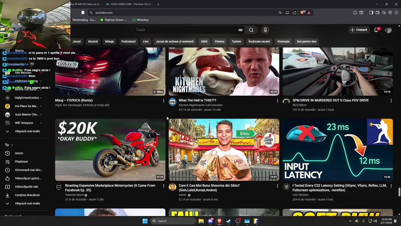Open options for Roasting Expensive Marketplace Motorcycles

click(x=164, y=186)
